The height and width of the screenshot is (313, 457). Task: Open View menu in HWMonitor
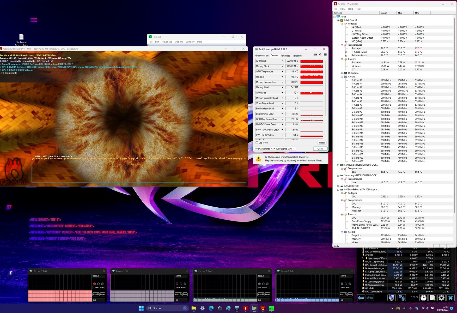342,9
